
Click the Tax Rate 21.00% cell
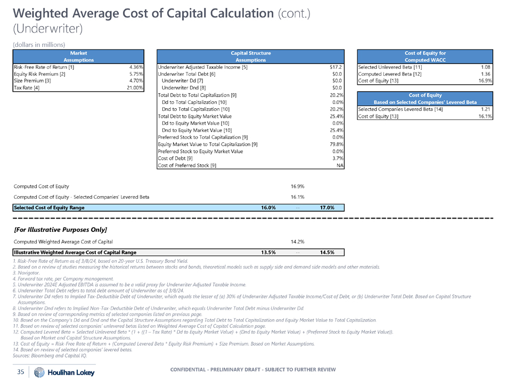tap(134, 88)
